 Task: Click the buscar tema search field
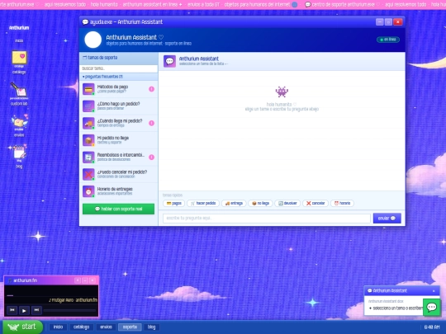tap(119, 68)
